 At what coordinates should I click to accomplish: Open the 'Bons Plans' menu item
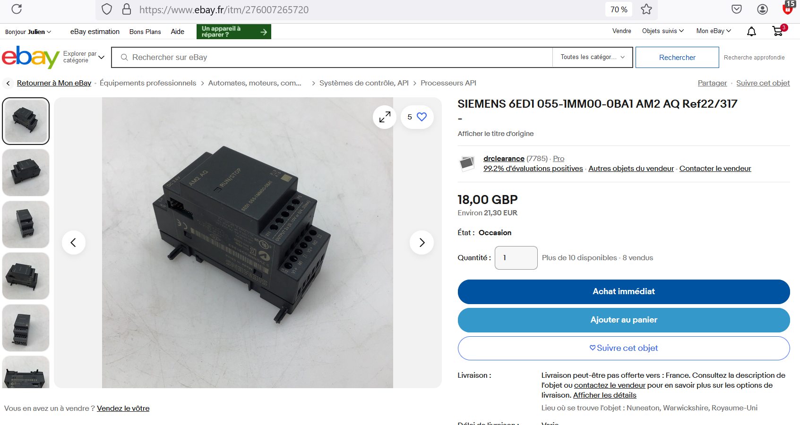[145, 32]
